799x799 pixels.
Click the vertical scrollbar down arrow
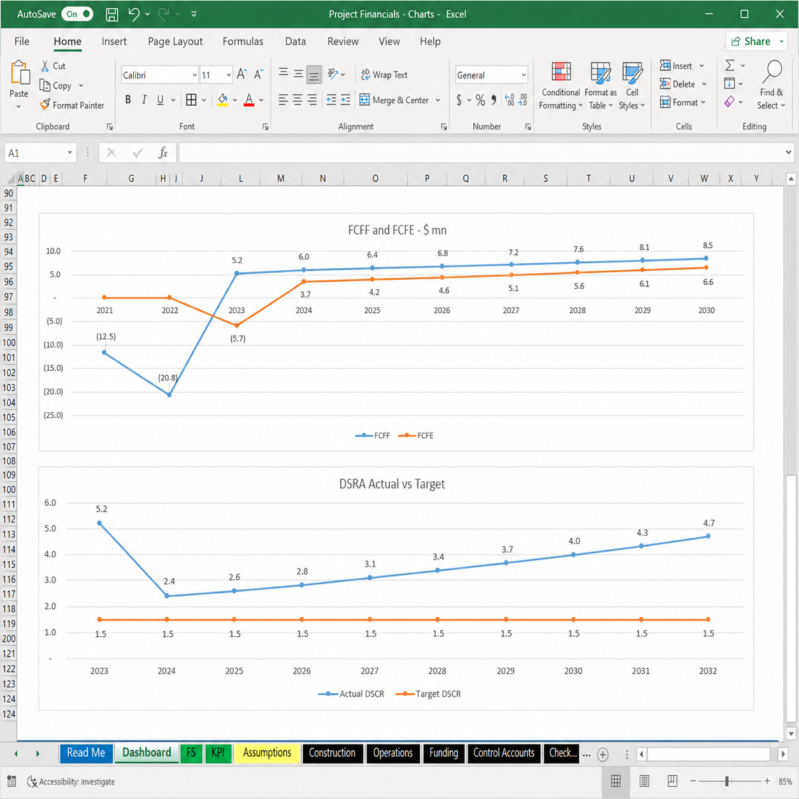791,733
